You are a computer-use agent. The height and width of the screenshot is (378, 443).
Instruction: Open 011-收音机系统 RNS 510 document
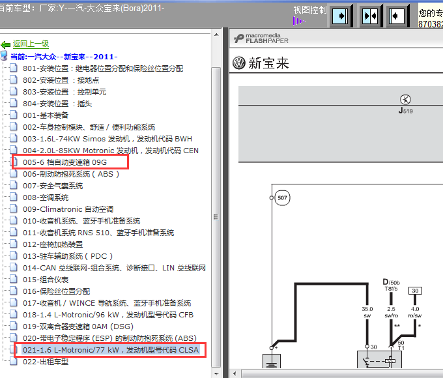(x=98, y=233)
